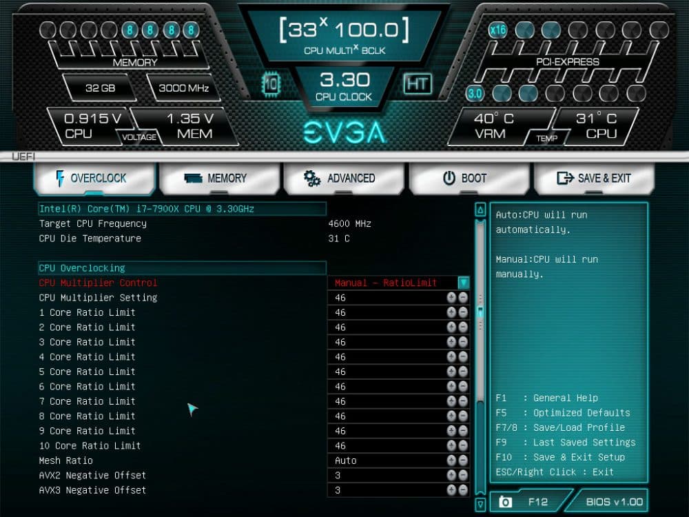Increase AVX3 Negative Offset value
The image size is (689, 517).
[x=451, y=490]
